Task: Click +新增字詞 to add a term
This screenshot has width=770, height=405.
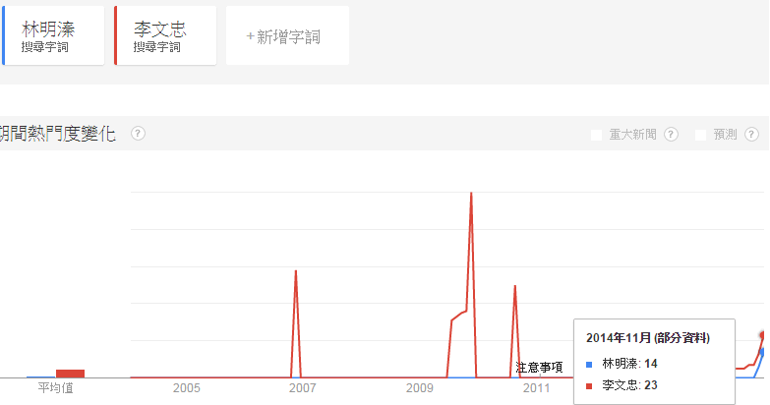Action: click(x=287, y=35)
